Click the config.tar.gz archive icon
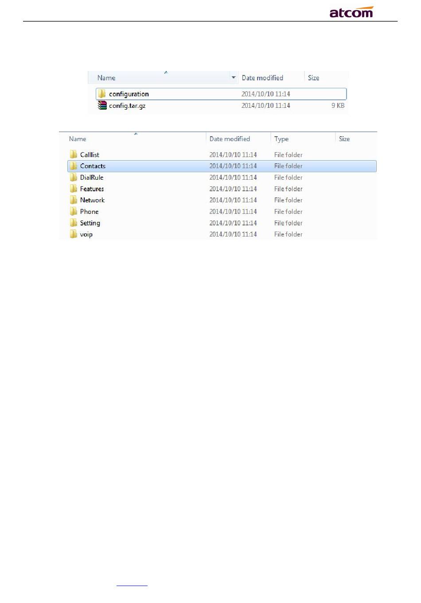Viewport: 421px width, 603px height. tap(102, 105)
